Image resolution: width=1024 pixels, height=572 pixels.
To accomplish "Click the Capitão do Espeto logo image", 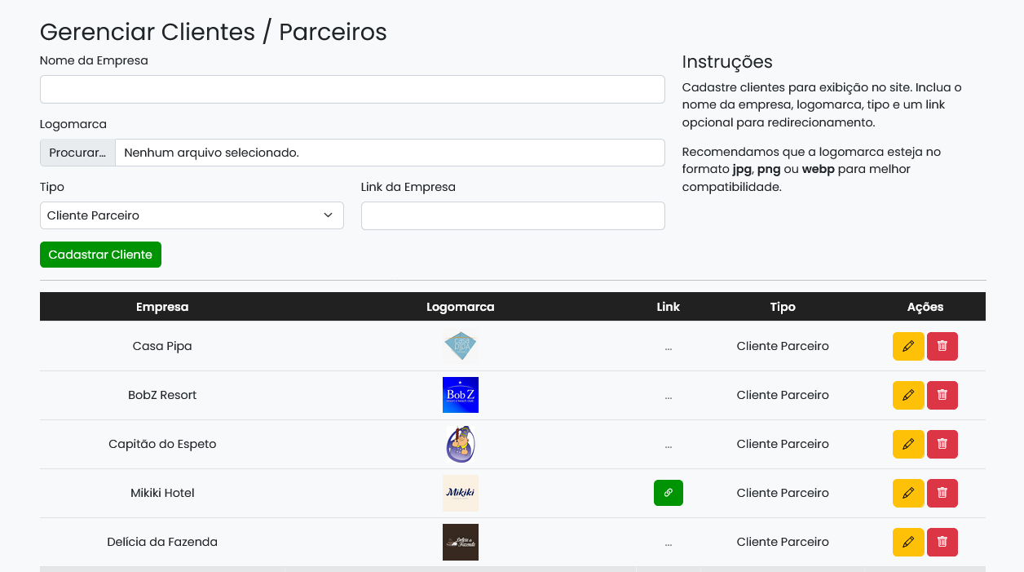I will pos(461,444).
